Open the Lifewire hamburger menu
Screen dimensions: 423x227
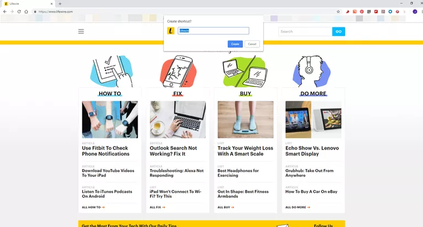point(81,31)
